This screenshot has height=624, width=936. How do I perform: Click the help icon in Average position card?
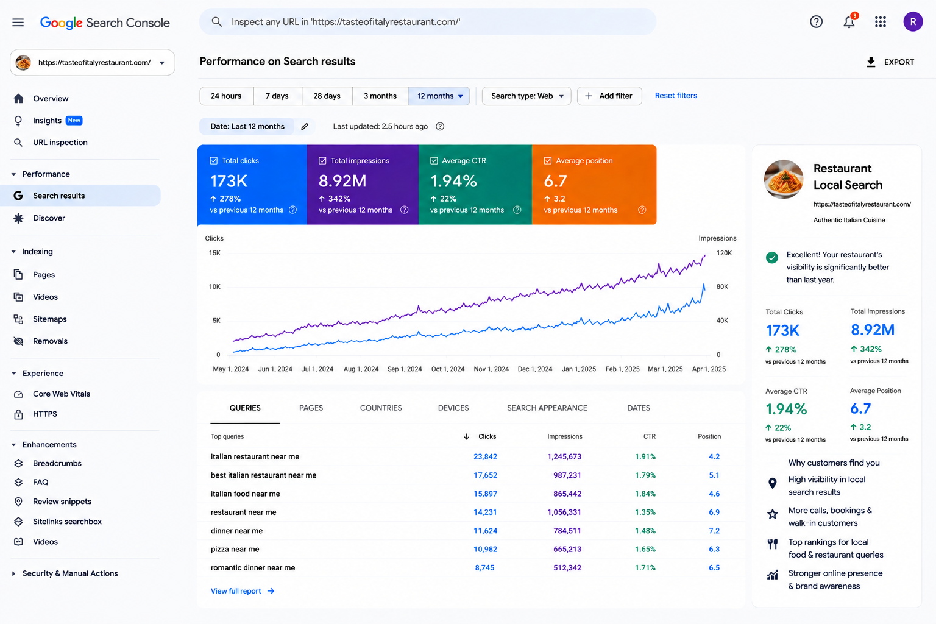click(x=642, y=210)
